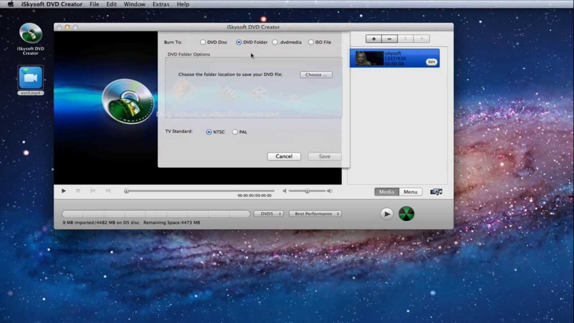Open the Extras menu
The image size is (574, 323).
161,4
